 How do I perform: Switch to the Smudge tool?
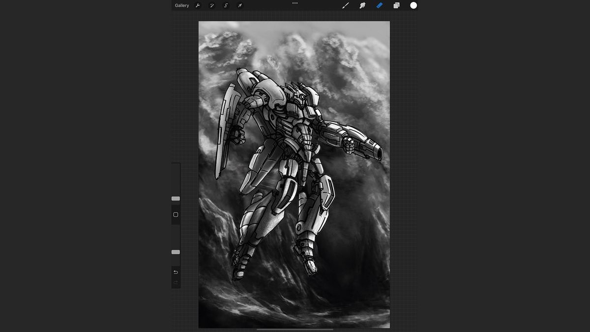pyautogui.click(x=363, y=5)
